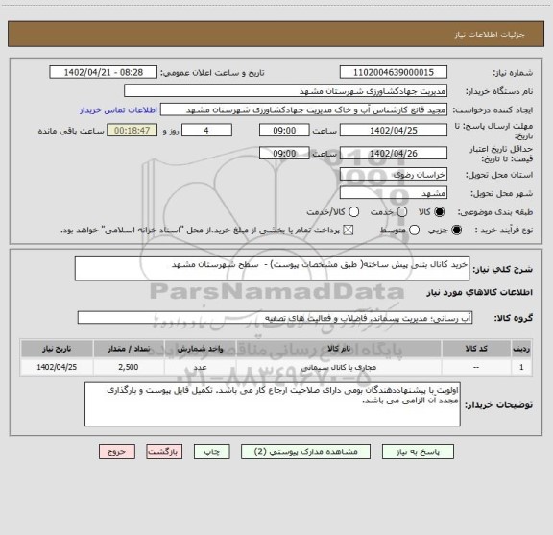This screenshot has width=553, height=535.
Task: Click the need number field 1102004639000015
Action: pos(394,72)
